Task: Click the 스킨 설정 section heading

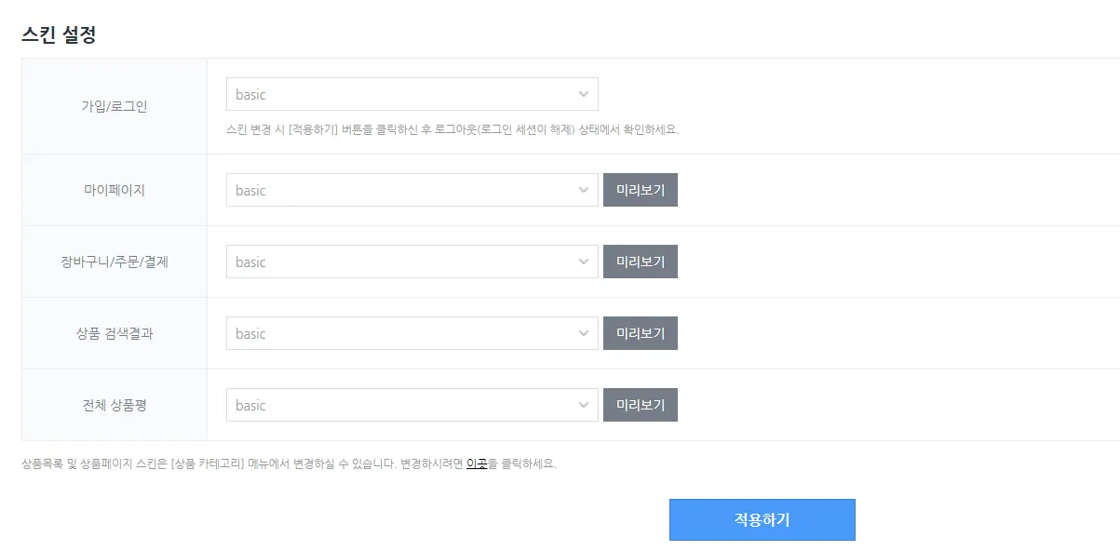Action: coord(59,35)
